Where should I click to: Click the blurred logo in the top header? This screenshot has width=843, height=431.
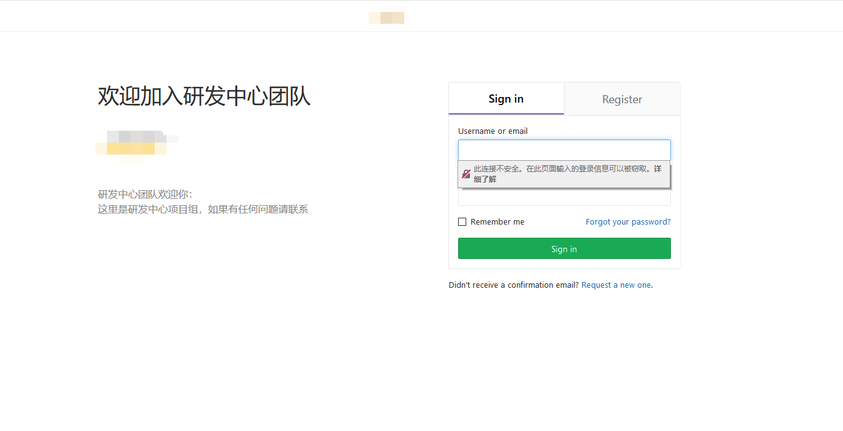[x=386, y=18]
